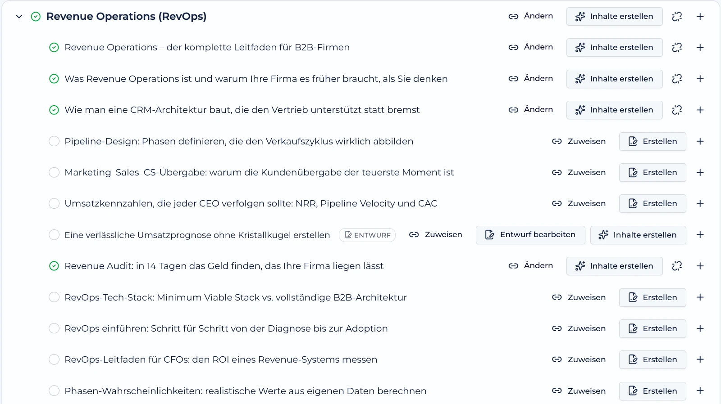Viewport: 721px width, 404px height.
Task: Click 'Erstellen' for RevOps-Leitfaden für CFOs row
Action: pyautogui.click(x=653, y=359)
